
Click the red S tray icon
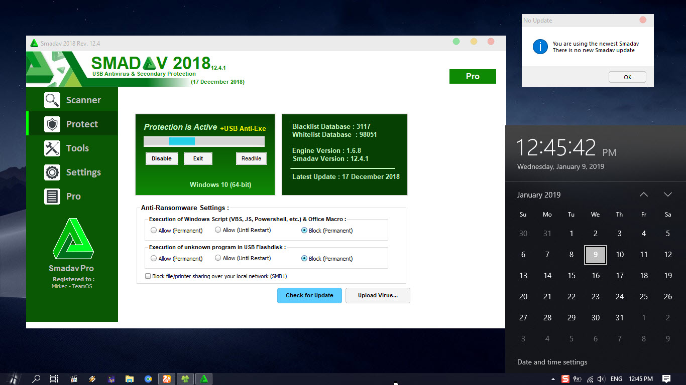point(565,379)
